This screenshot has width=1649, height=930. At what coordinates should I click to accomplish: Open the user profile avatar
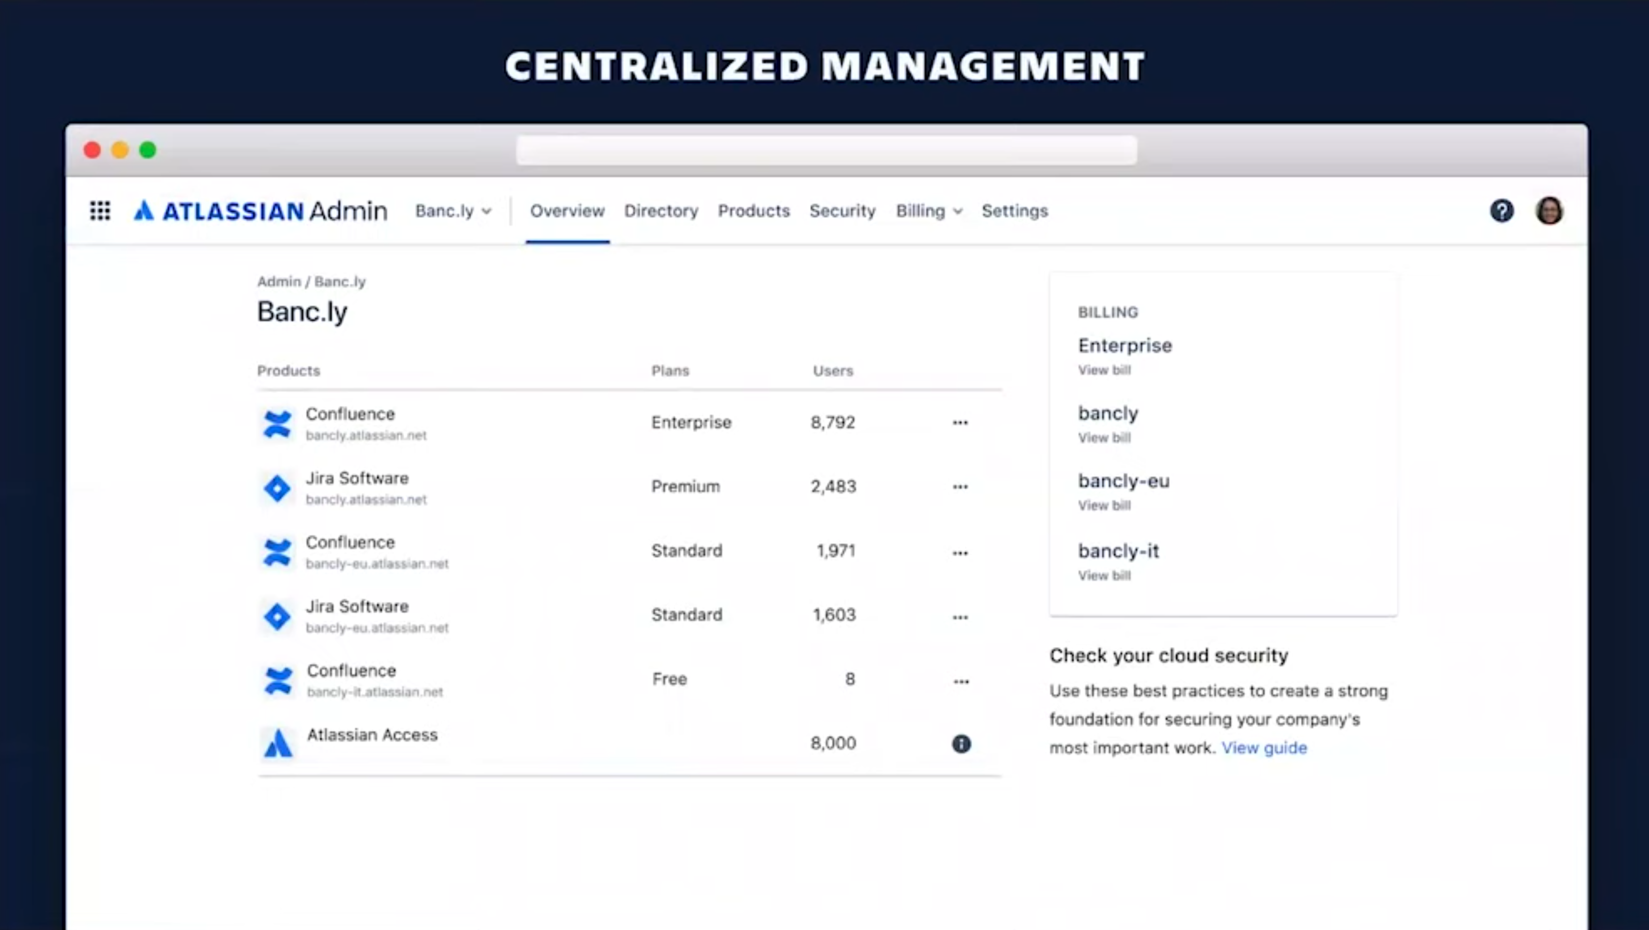point(1549,210)
